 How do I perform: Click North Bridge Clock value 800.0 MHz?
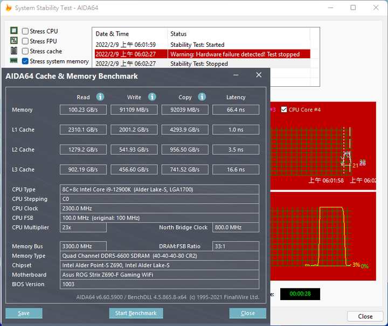[x=235, y=227]
